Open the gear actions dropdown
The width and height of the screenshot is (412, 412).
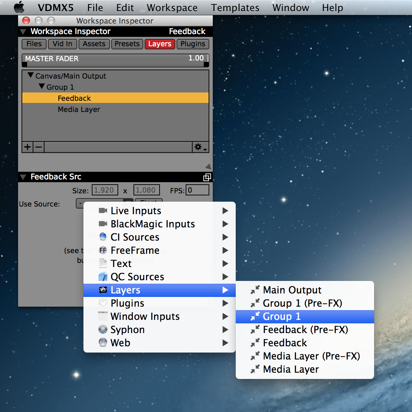tap(201, 147)
